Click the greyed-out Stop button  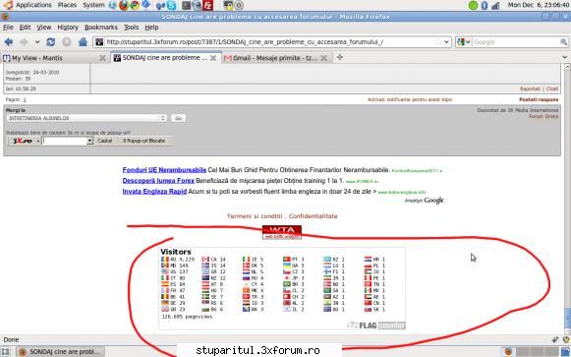click(x=67, y=42)
